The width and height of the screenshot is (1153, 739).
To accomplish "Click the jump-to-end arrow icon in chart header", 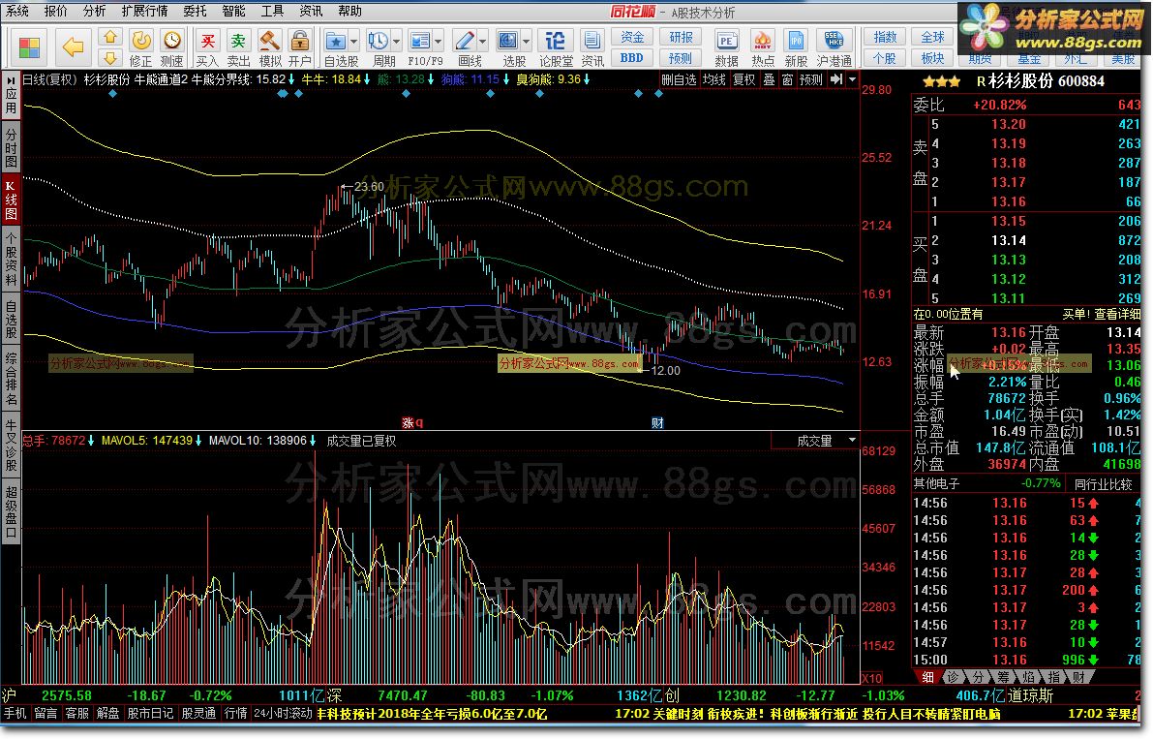I will pos(836,79).
